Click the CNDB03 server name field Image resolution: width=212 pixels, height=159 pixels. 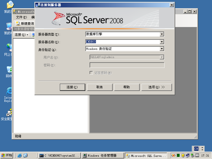(x=123, y=42)
